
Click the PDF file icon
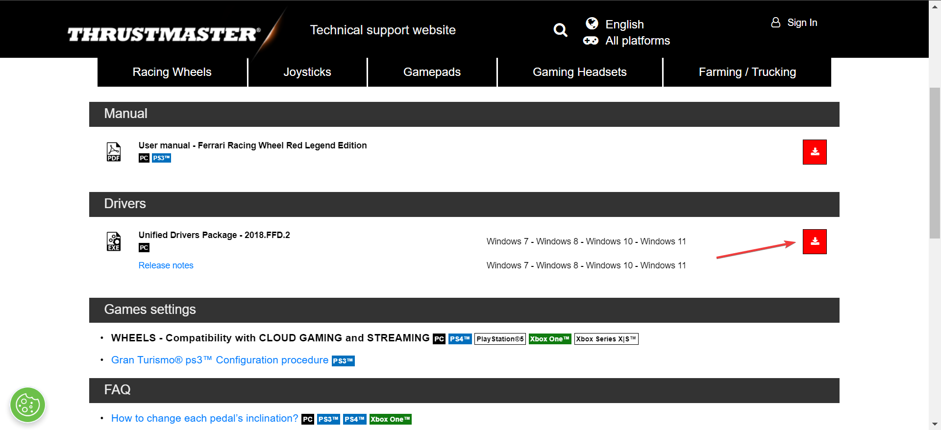(114, 152)
